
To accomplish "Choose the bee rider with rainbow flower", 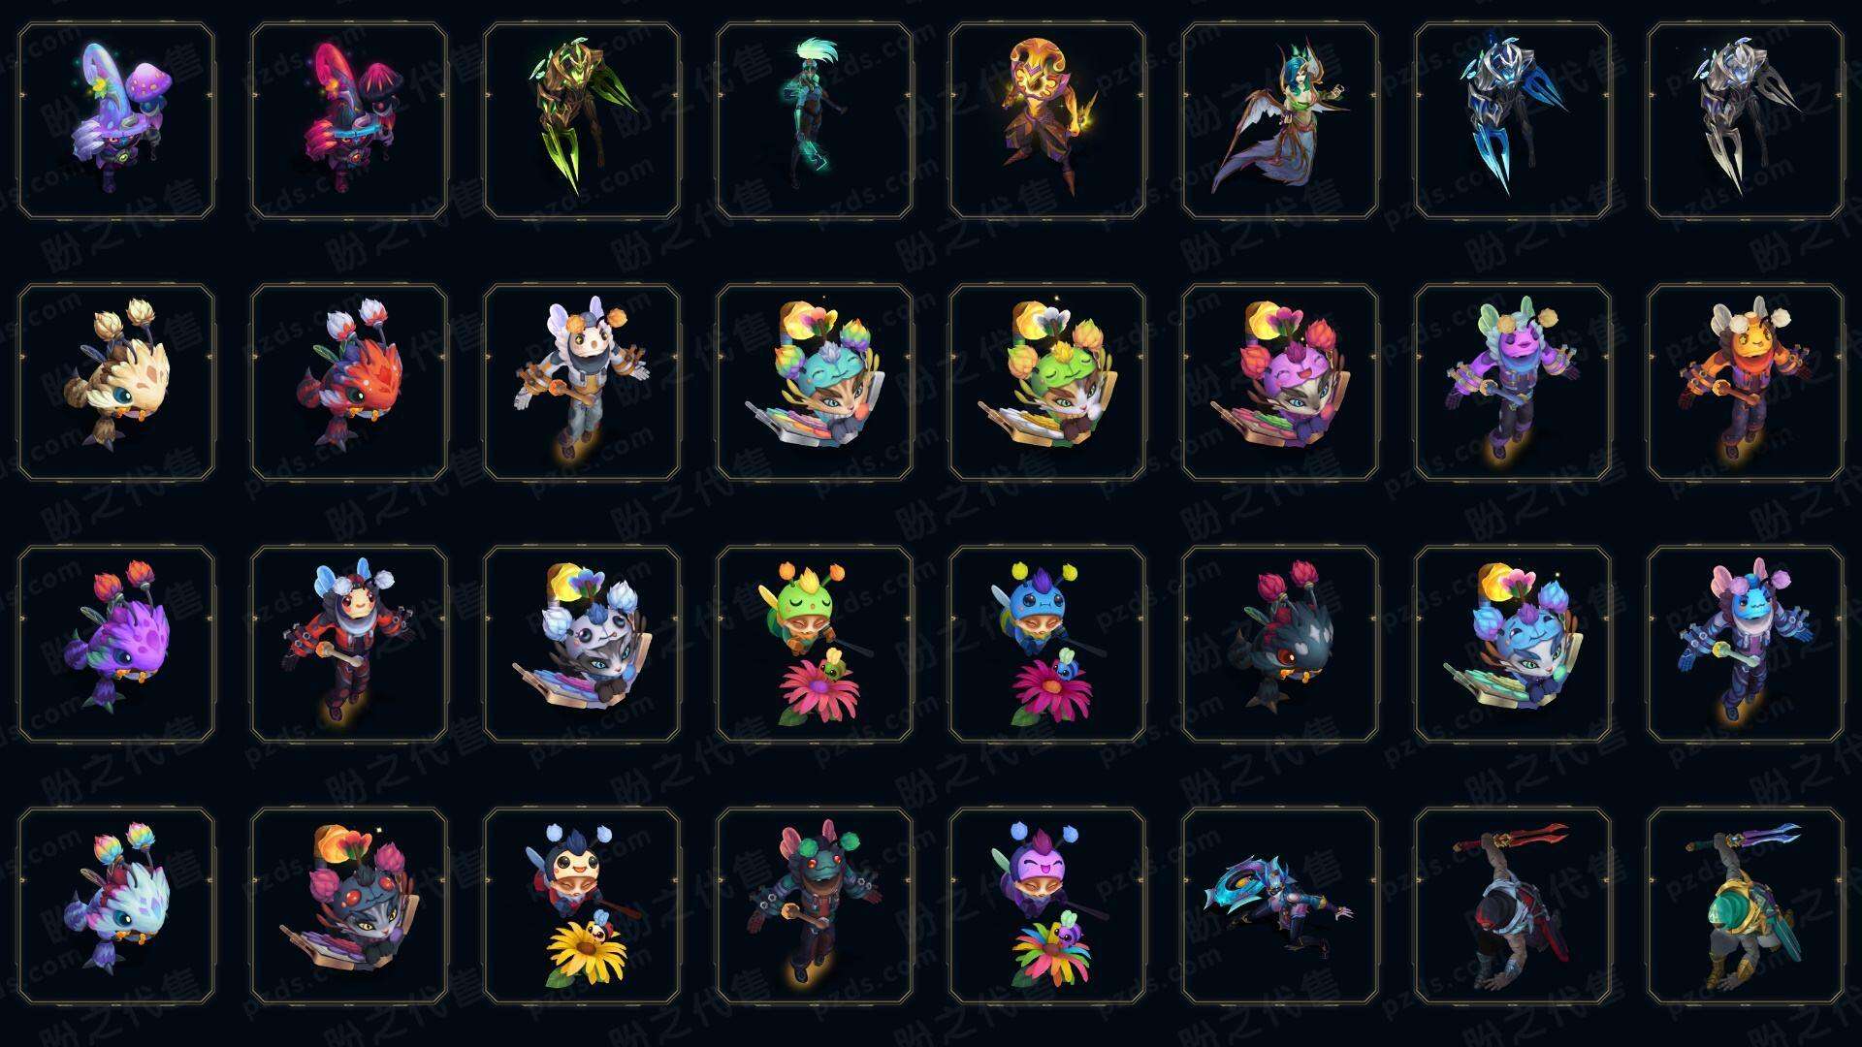I will tap(1047, 905).
